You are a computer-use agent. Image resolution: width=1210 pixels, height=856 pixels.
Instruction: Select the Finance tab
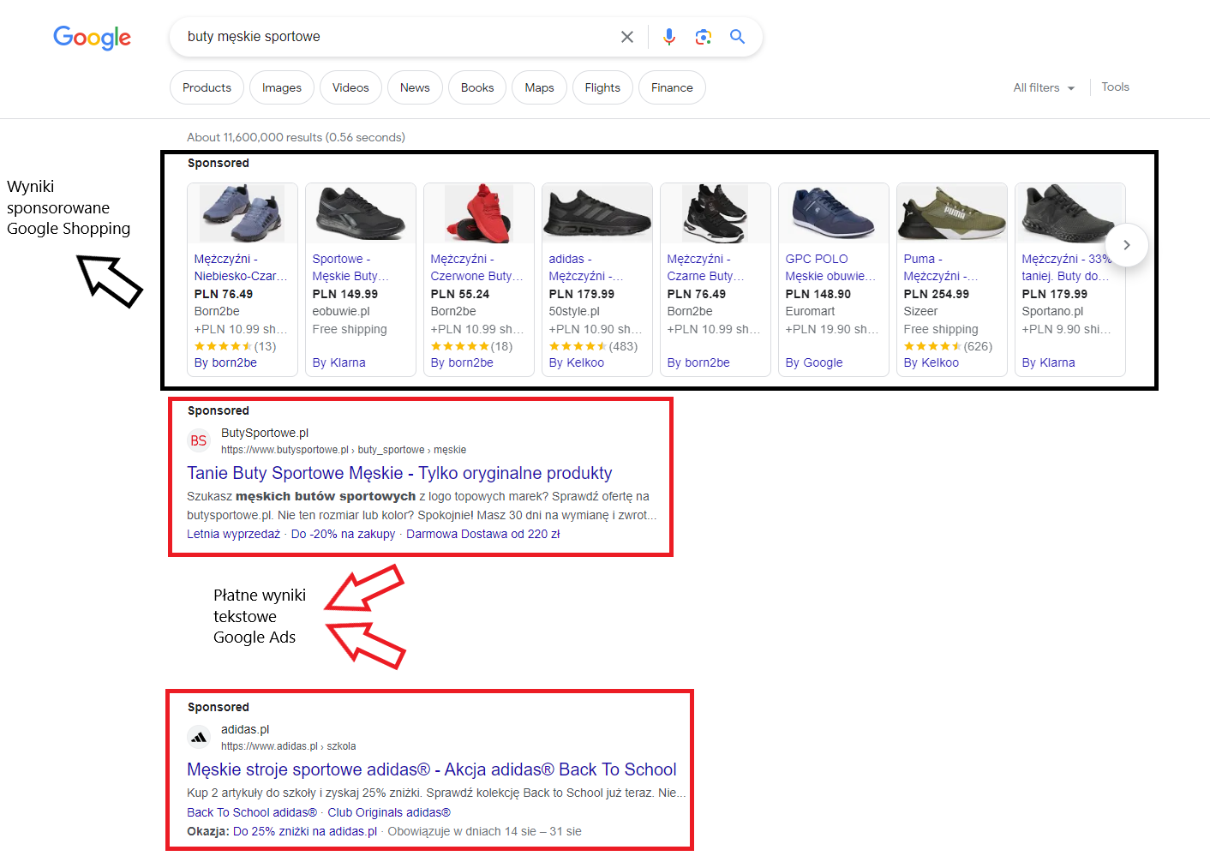[672, 87]
